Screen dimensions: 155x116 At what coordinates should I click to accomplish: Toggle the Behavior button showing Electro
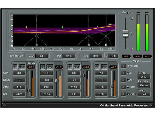[x=144, y=85]
